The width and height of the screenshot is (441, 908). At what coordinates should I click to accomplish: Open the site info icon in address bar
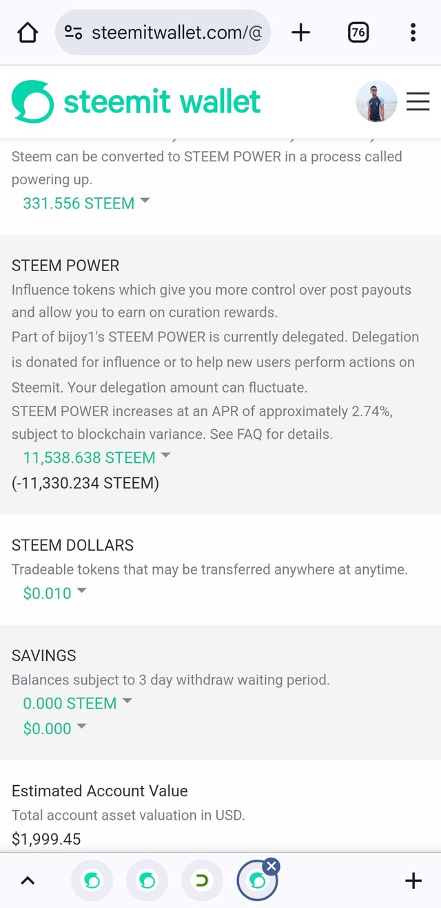[73, 32]
